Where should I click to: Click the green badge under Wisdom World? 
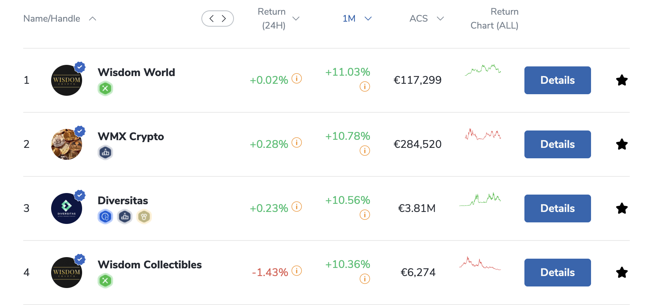coord(105,88)
